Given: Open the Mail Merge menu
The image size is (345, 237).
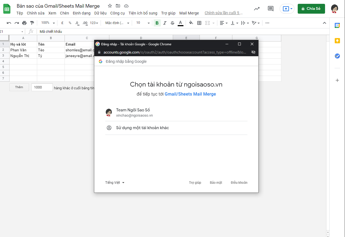Looking at the screenshot, I should [x=189, y=13].
